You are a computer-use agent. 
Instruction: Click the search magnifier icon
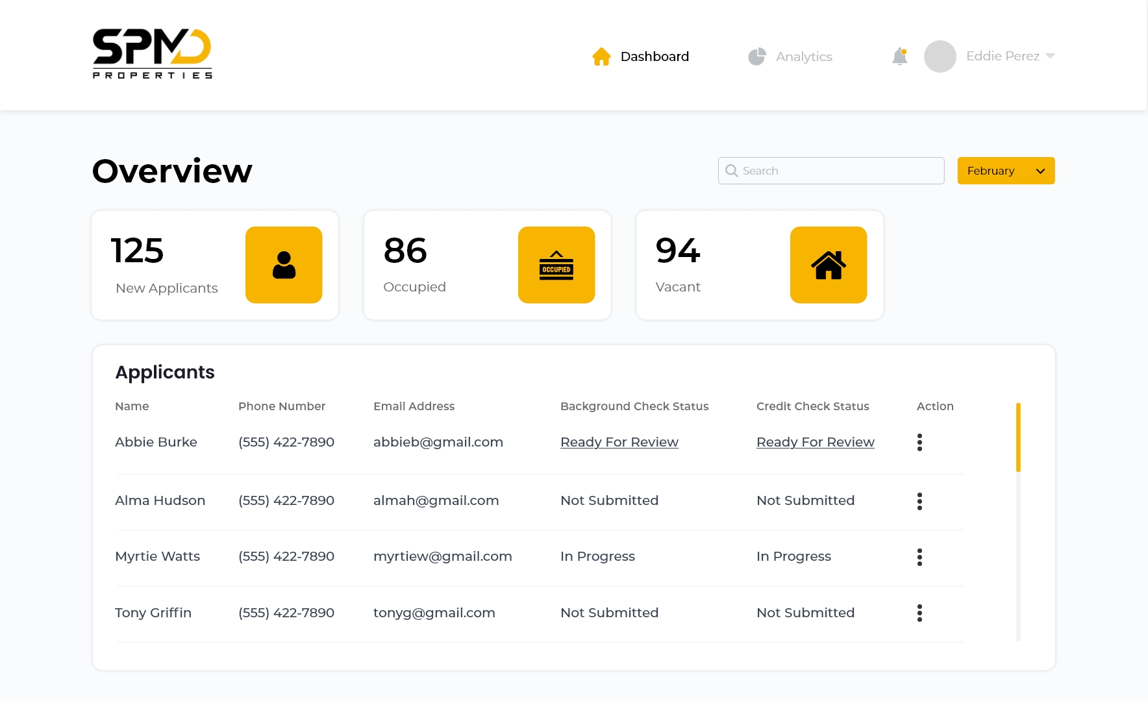731,171
